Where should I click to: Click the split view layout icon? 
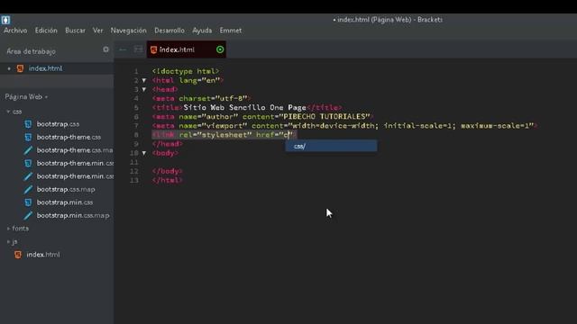point(138,49)
